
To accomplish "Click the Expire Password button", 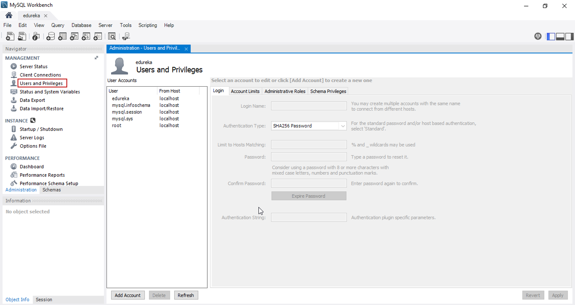I will pyautogui.click(x=308, y=196).
